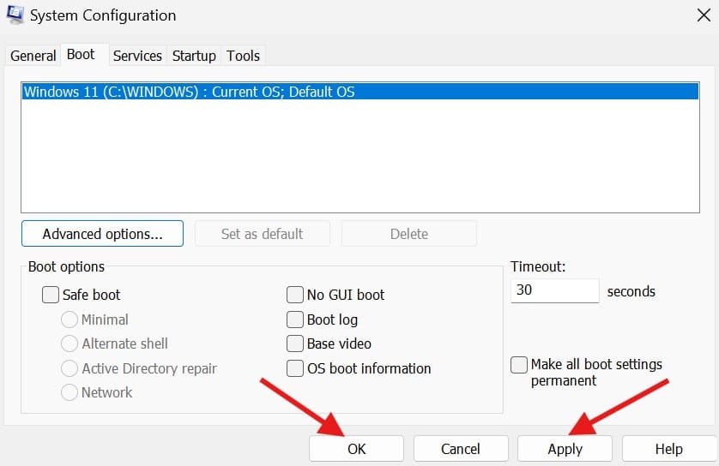Open Advanced options dialog
Viewport: 719px width, 466px height.
click(102, 234)
